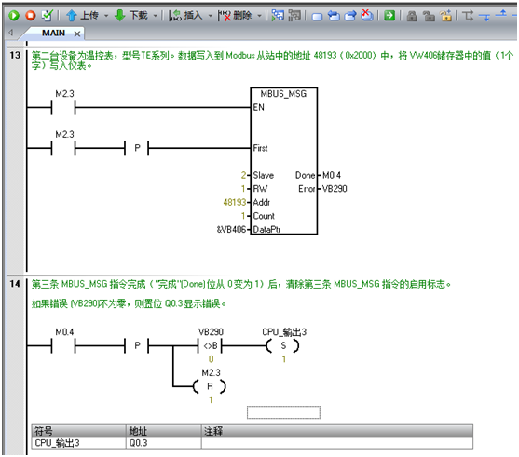Open the 插入 insert dropdown arrow
Image resolution: width=519 pixels, height=457 pixels.
[x=211, y=16]
